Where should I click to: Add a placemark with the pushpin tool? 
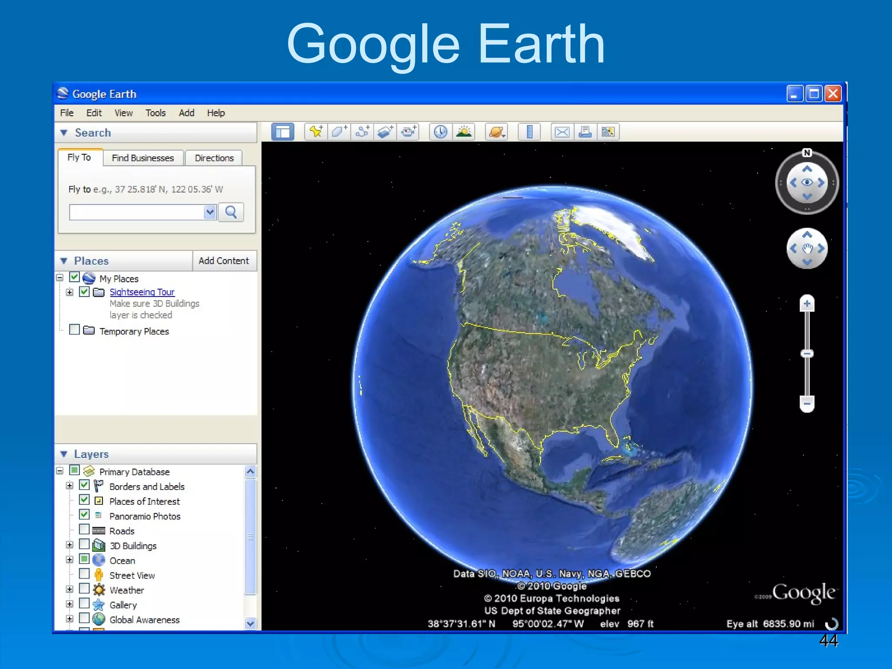(316, 132)
